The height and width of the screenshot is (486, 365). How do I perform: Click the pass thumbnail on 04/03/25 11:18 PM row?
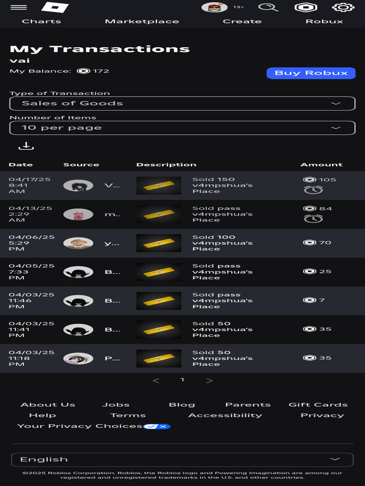(159, 359)
